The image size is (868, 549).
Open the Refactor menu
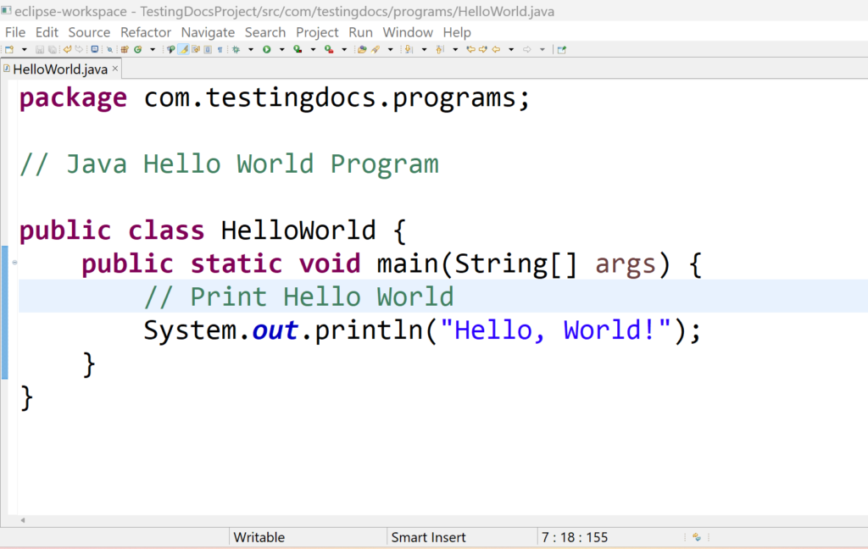tap(146, 32)
